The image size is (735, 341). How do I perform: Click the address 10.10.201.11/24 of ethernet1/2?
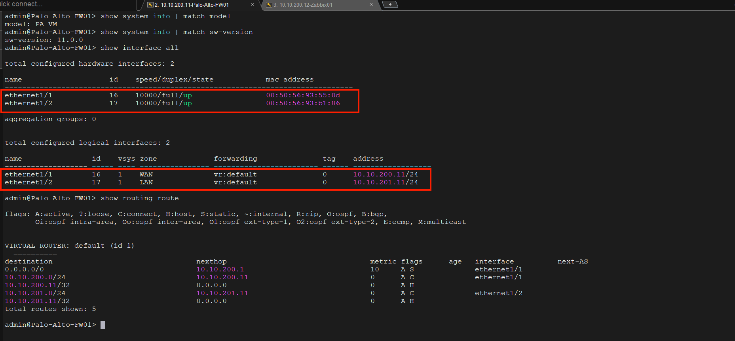(x=386, y=182)
